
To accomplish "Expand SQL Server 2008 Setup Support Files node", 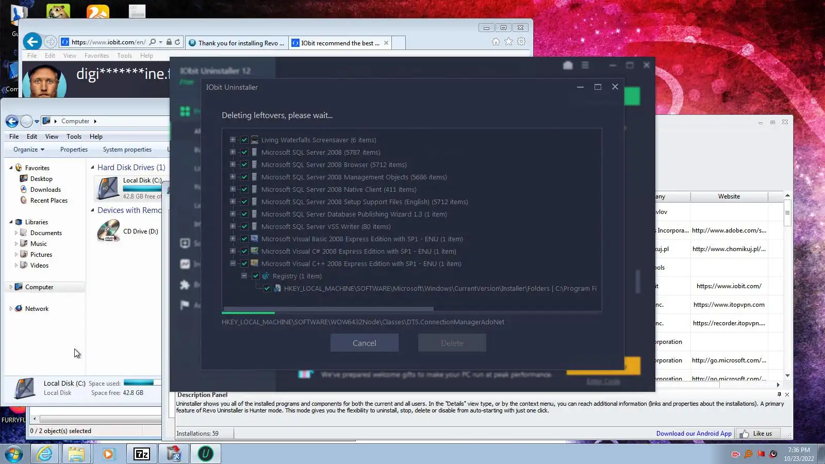I will (233, 202).
